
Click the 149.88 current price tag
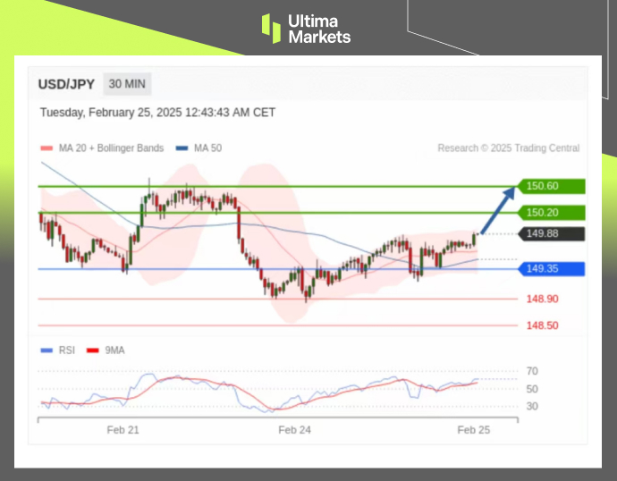[x=554, y=233]
